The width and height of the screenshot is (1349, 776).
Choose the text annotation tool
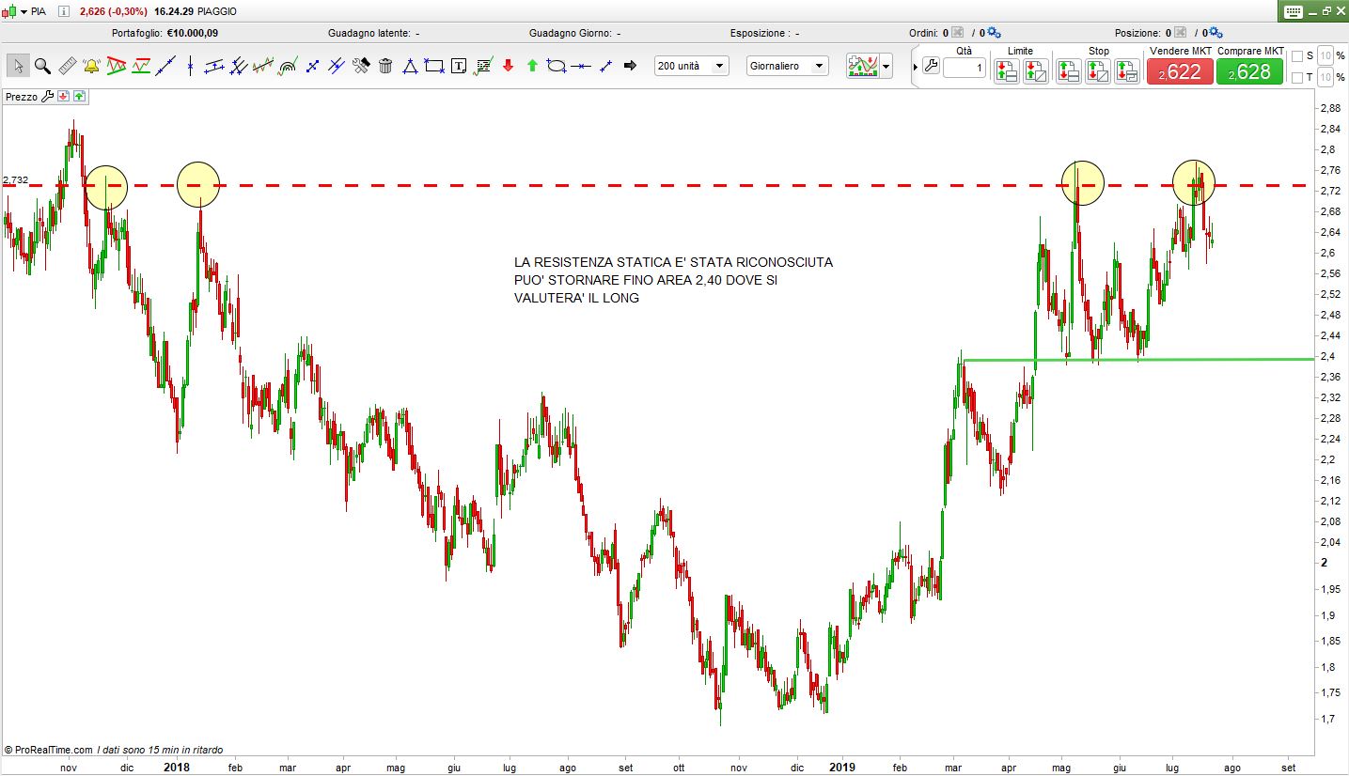(459, 66)
